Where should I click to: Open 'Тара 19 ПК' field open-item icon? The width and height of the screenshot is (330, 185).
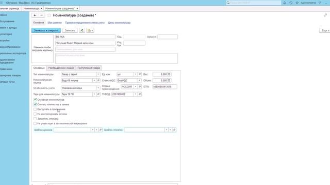[98, 94]
